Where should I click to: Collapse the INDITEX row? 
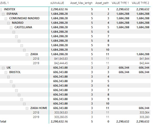(x=1, y=10)
